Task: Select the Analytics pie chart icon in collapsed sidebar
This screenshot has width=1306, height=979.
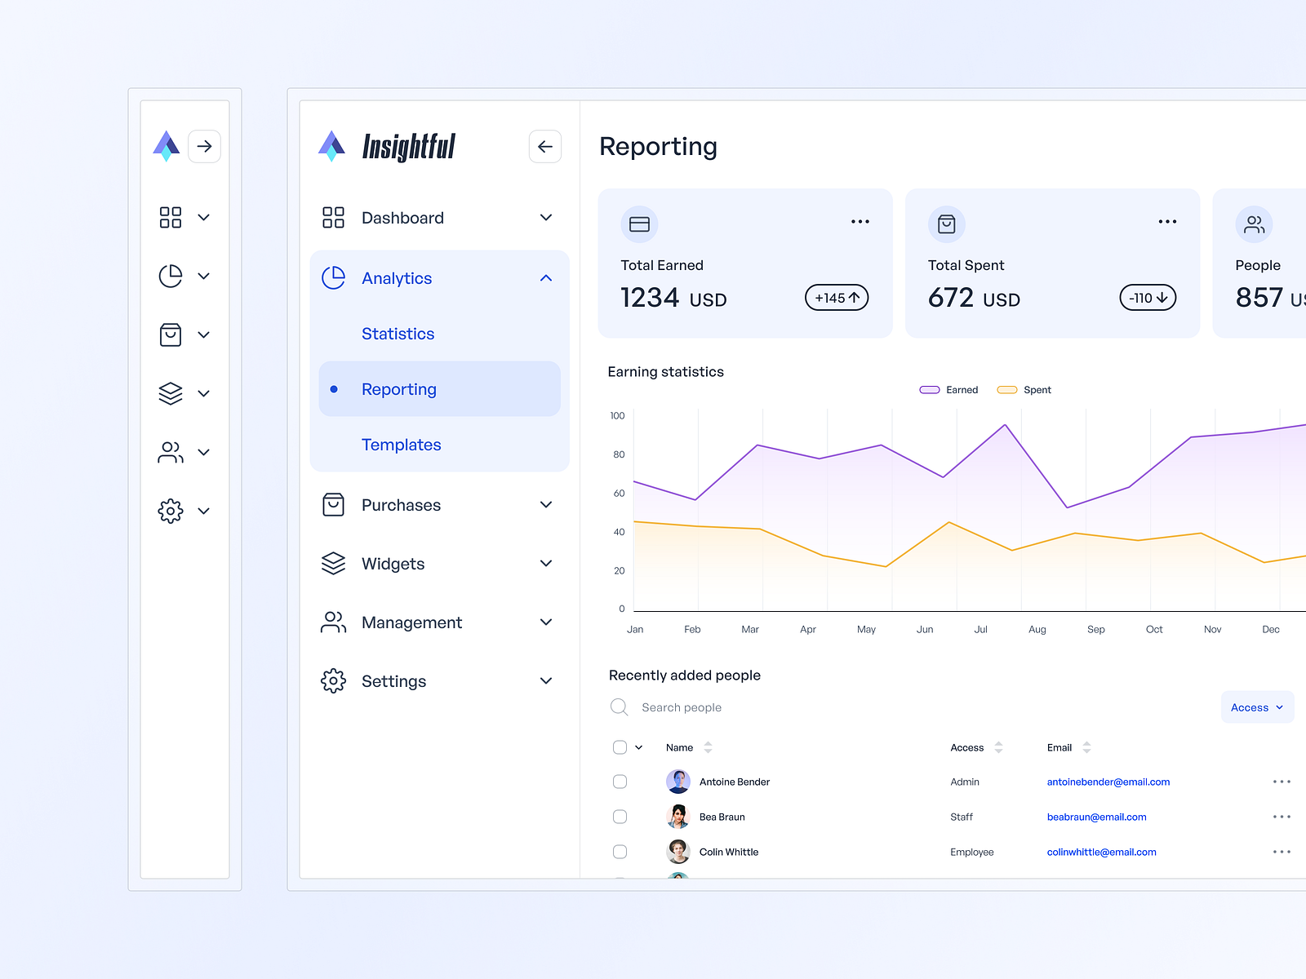Action: [x=170, y=276]
